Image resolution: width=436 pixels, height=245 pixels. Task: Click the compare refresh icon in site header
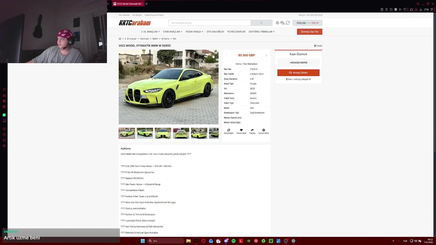coord(288,23)
